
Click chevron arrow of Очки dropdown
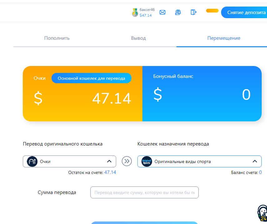click(x=109, y=161)
